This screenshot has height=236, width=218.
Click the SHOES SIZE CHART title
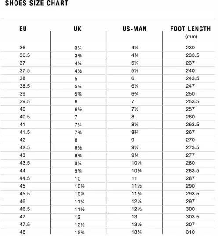coord(36,3)
